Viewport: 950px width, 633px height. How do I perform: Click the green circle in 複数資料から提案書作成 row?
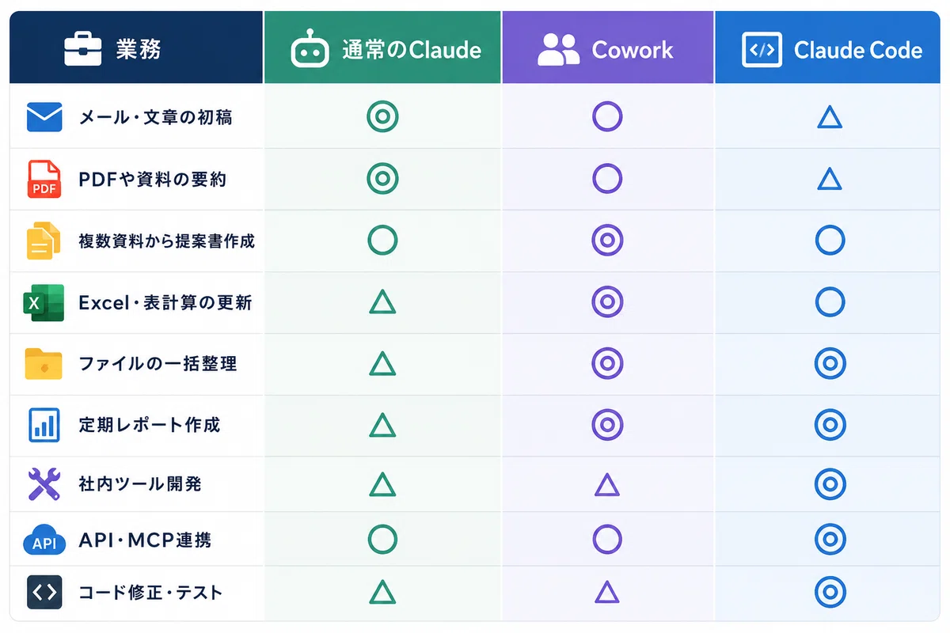click(x=382, y=241)
